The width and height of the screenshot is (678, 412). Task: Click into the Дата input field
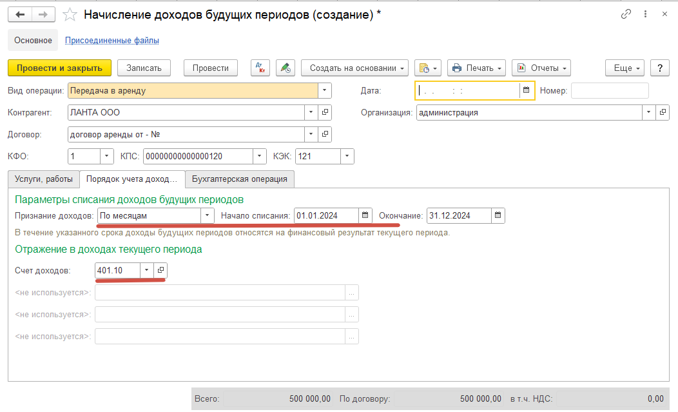[x=468, y=90]
